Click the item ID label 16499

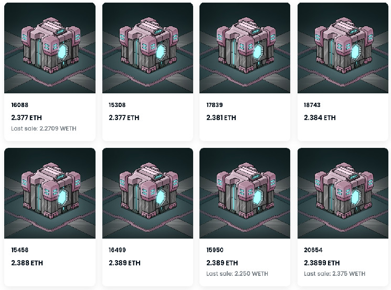pyautogui.click(x=117, y=250)
